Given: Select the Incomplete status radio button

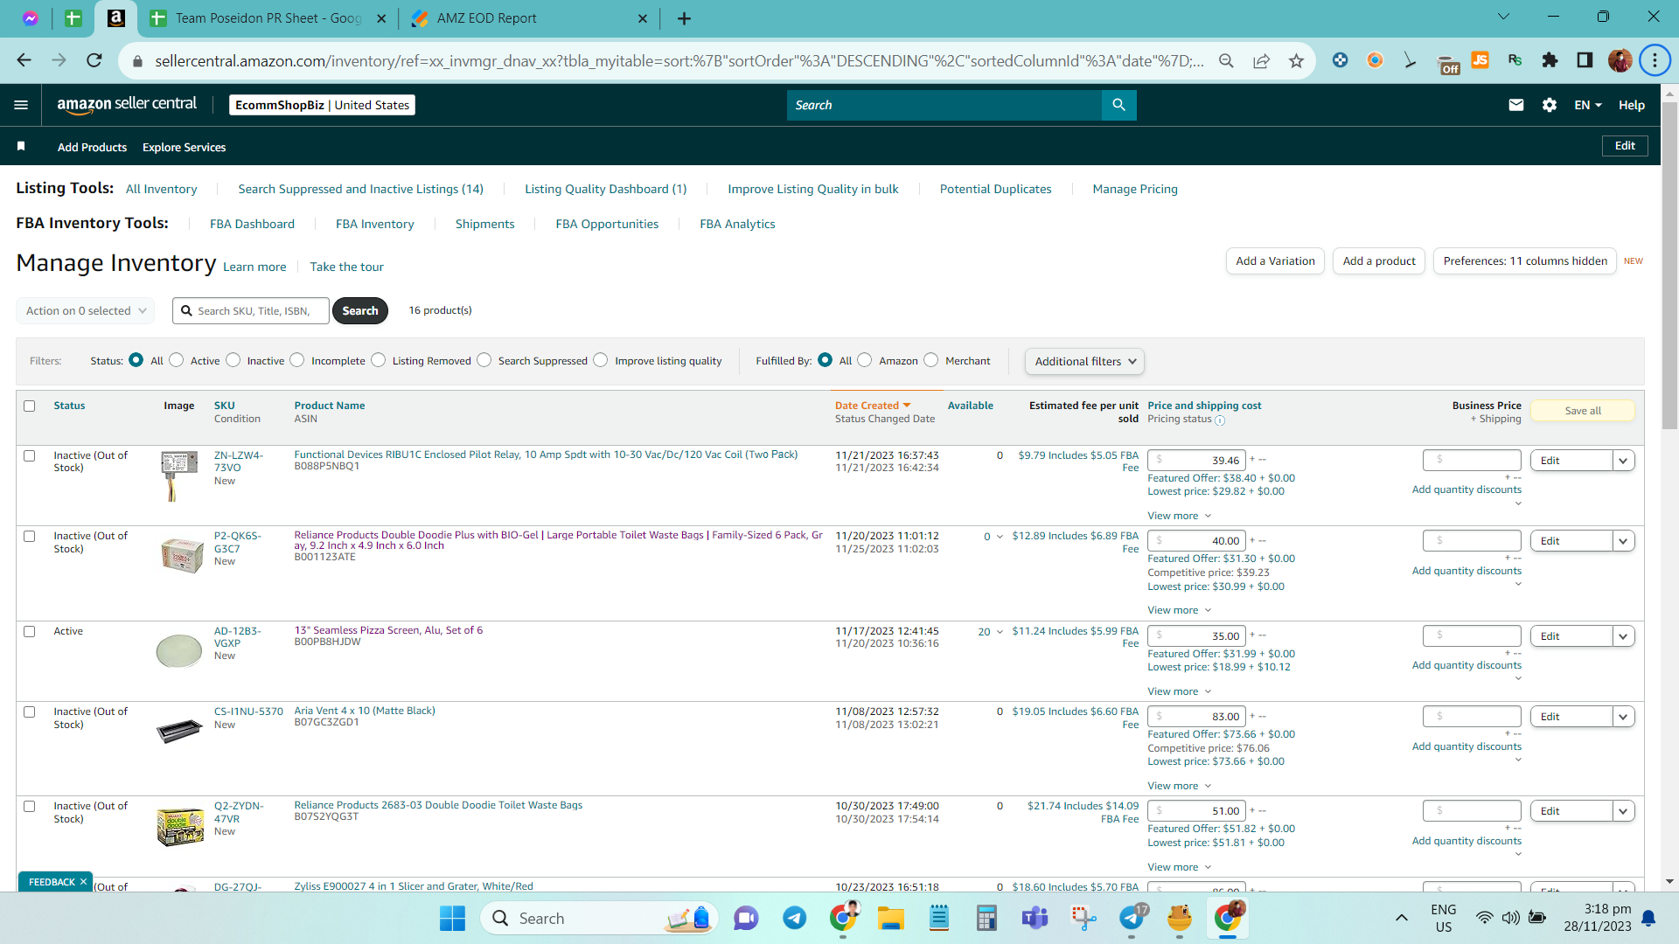Looking at the screenshot, I should tap(297, 360).
